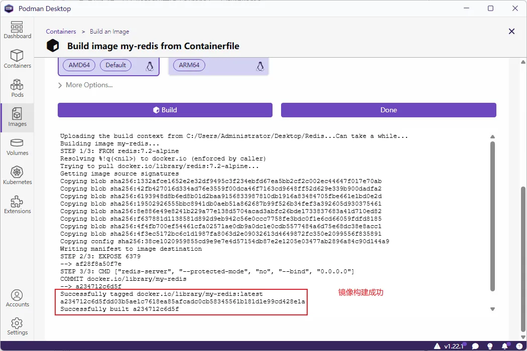Open the Dashboard view in sidebar
This screenshot has width=527, height=351.
click(17, 30)
